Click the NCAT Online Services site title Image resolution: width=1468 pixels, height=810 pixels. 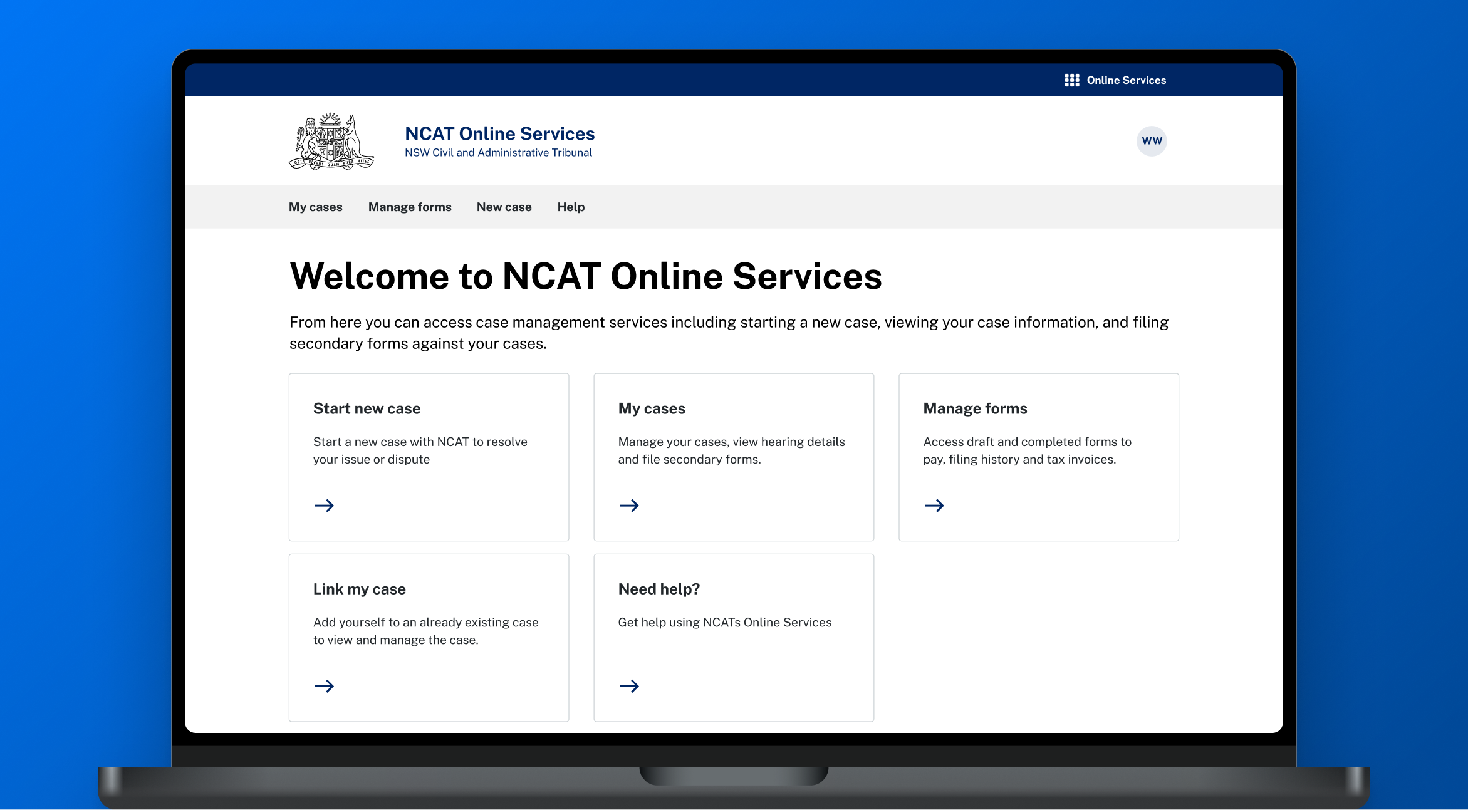[499, 133]
